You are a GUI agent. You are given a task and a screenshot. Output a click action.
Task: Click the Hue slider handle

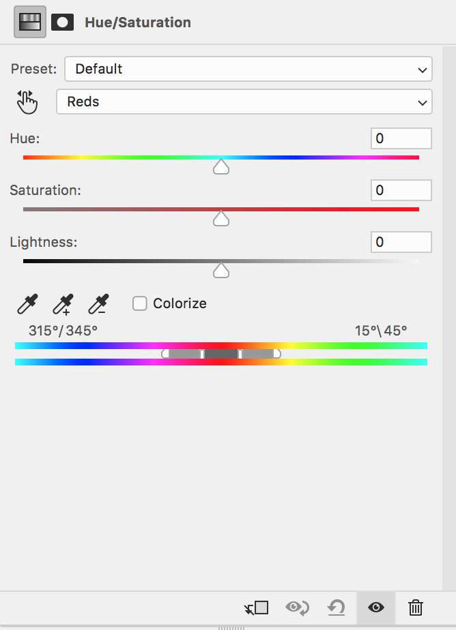[220, 166]
